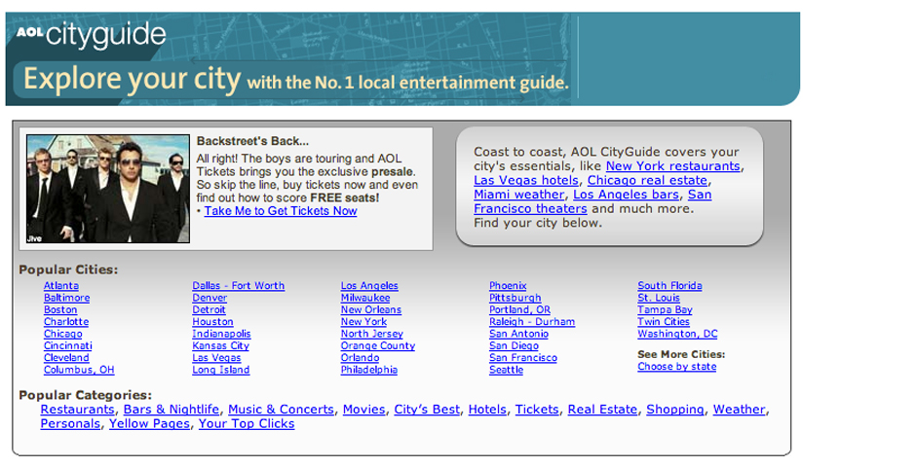Choose Portland, OR link
The width and height of the screenshot is (916, 467).
519,310
